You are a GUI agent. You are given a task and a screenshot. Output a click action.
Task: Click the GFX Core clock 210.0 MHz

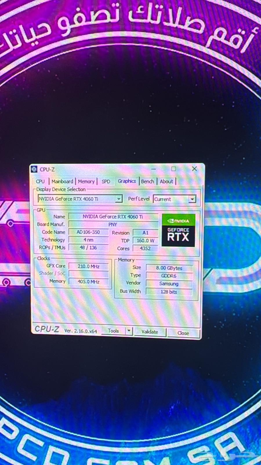coord(88,266)
